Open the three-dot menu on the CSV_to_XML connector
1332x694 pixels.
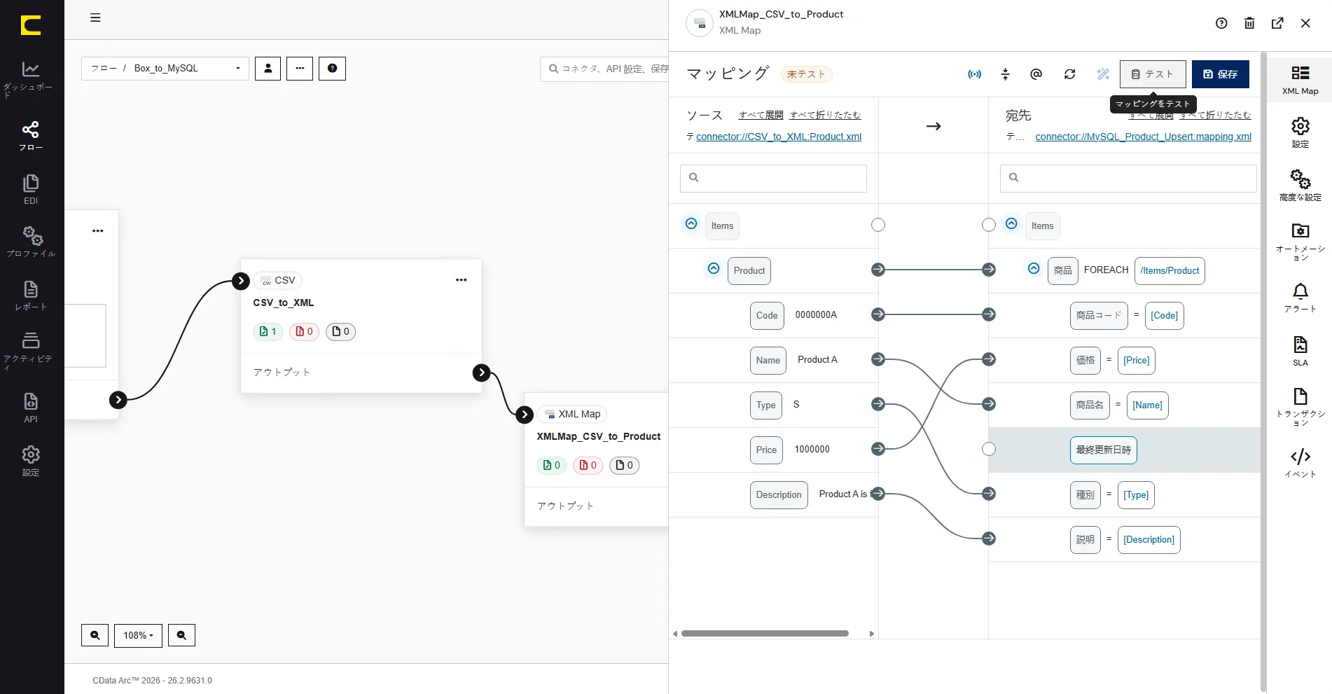pos(461,280)
